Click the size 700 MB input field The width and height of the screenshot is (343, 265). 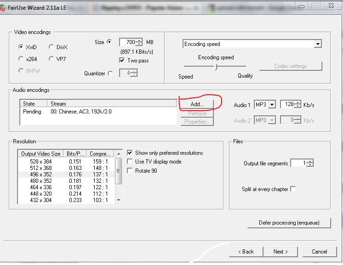[x=127, y=42]
